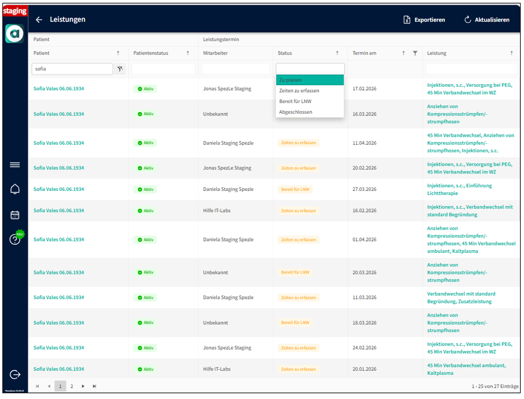Click the Exportieren button
The height and width of the screenshot is (399, 524).
click(424, 20)
